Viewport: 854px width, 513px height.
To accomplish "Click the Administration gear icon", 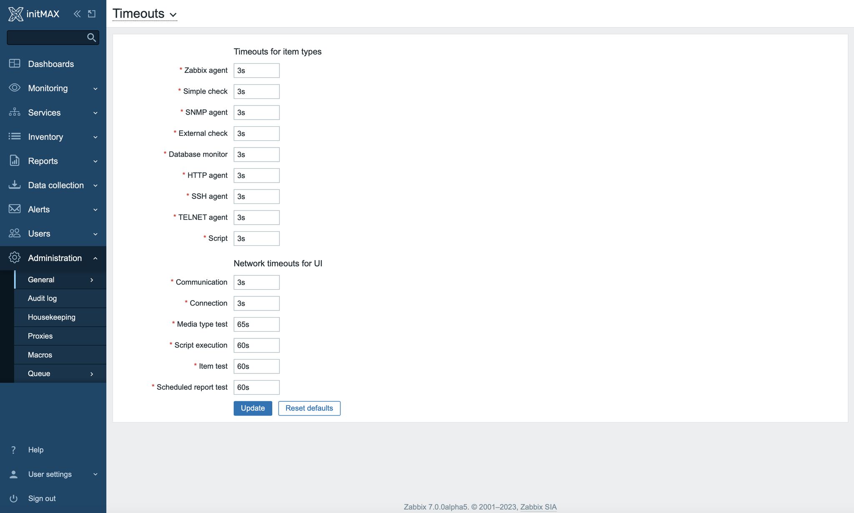I will pyautogui.click(x=14, y=258).
